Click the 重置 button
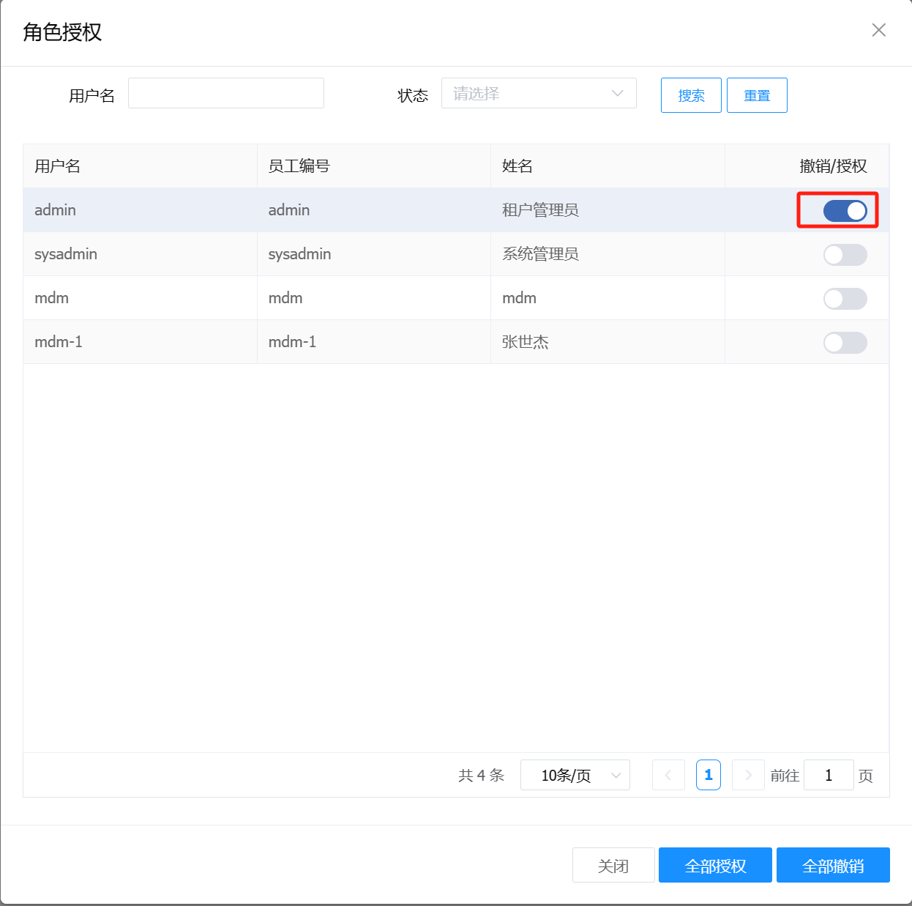Image resolution: width=912 pixels, height=906 pixels. pyautogui.click(x=757, y=95)
